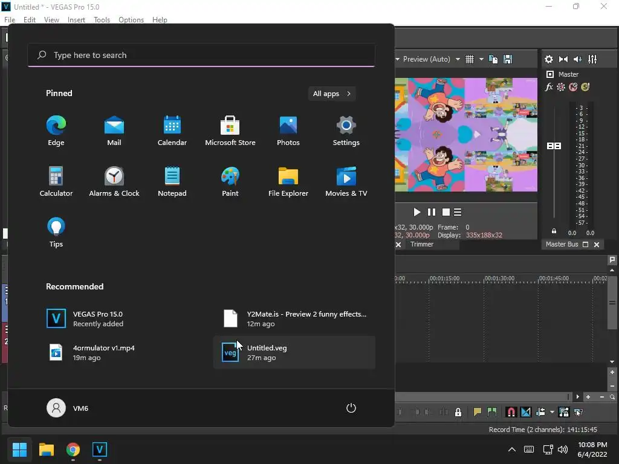This screenshot has height=464, width=619.
Task: Open Settings from pinned apps
Action: click(x=346, y=131)
